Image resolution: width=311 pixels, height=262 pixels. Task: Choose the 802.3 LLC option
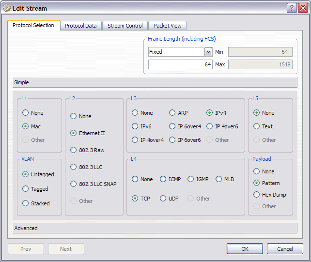click(x=73, y=167)
